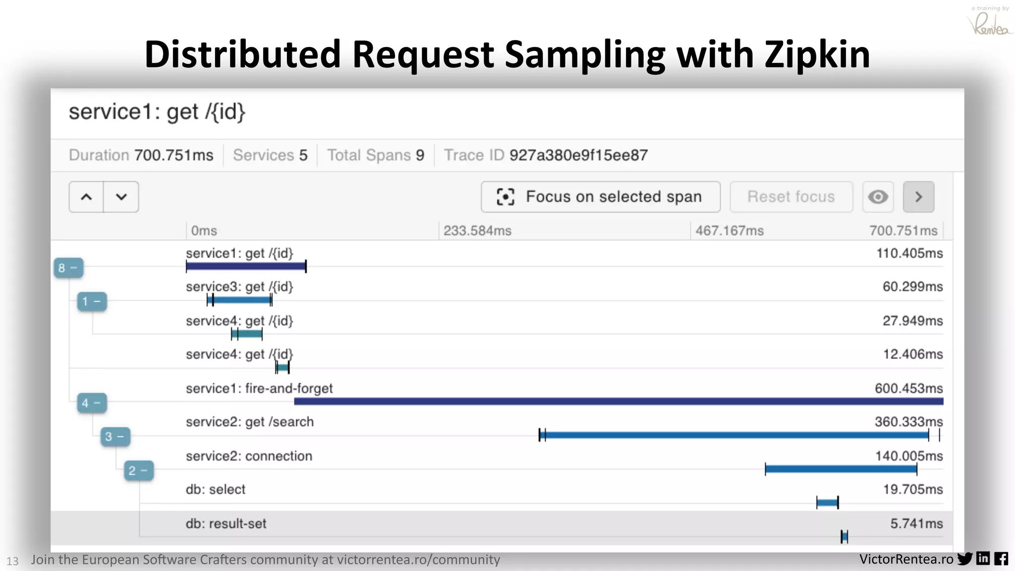The image size is (1015, 571).
Task: Select the service1: get /{id} span bar
Action: click(246, 266)
